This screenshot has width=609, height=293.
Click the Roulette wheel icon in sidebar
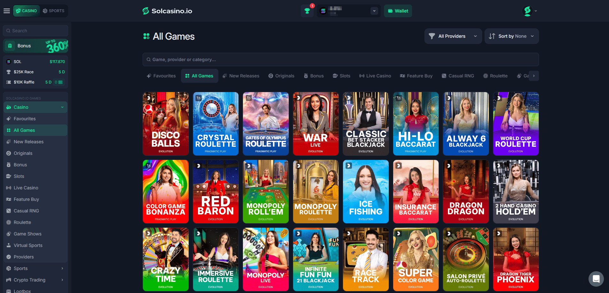pyautogui.click(x=9, y=222)
